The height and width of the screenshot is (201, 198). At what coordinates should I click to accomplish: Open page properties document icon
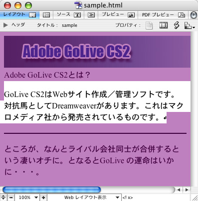[149, 25]
